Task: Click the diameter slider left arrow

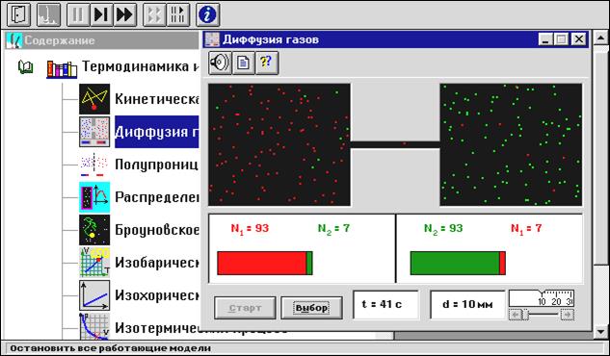Action: (515, 314)
